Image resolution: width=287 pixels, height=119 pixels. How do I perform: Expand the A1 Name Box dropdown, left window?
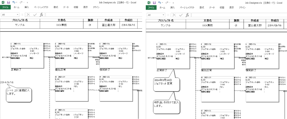tap(18, 15)
